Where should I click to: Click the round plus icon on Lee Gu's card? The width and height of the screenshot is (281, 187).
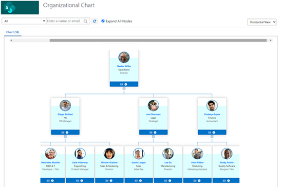point(170,181)
